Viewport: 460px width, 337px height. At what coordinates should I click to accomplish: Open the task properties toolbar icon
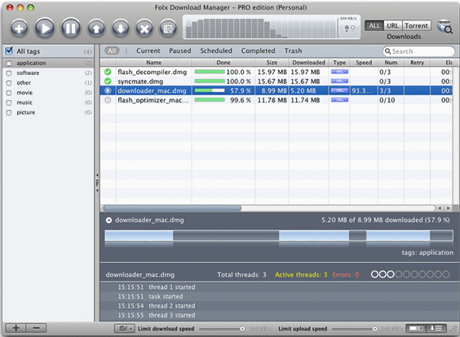tap(168, 28)
